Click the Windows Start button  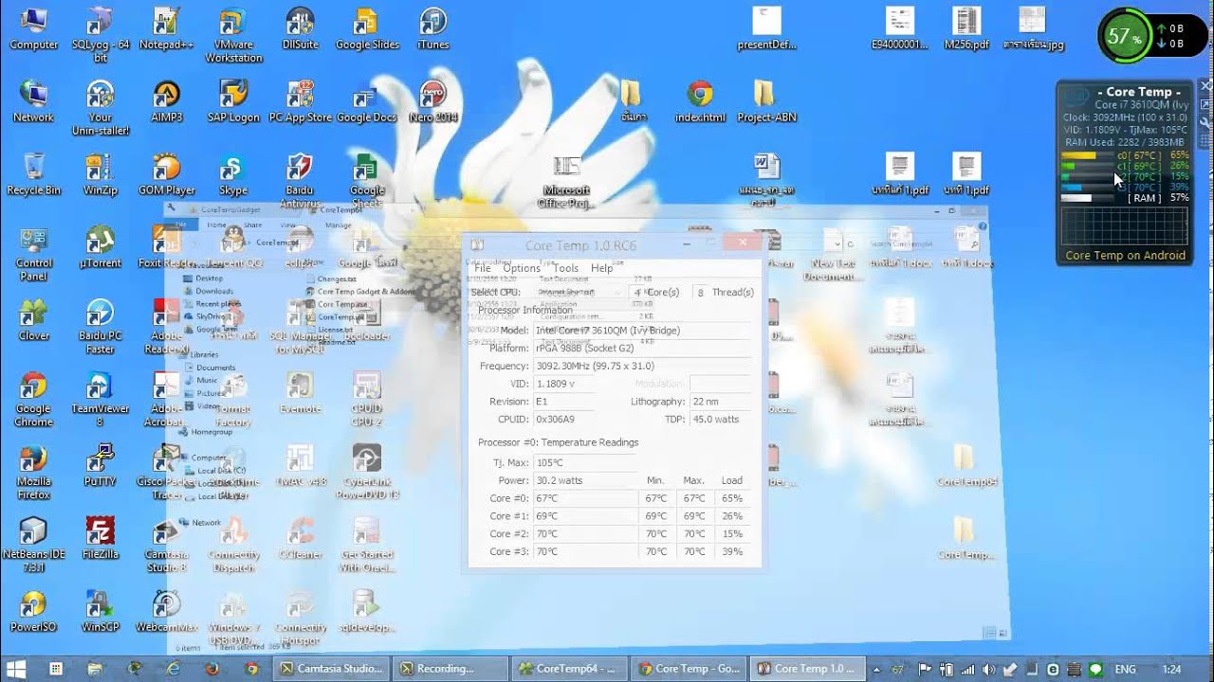click(16, 669)
